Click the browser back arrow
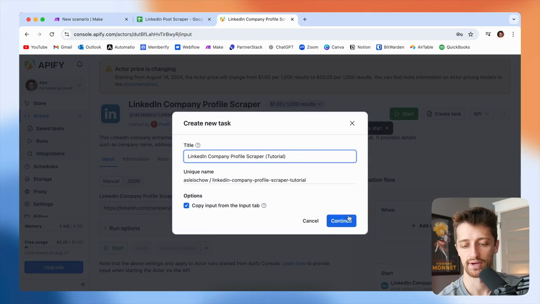This screenshot has height=304, width=540. tap(27, 34)
